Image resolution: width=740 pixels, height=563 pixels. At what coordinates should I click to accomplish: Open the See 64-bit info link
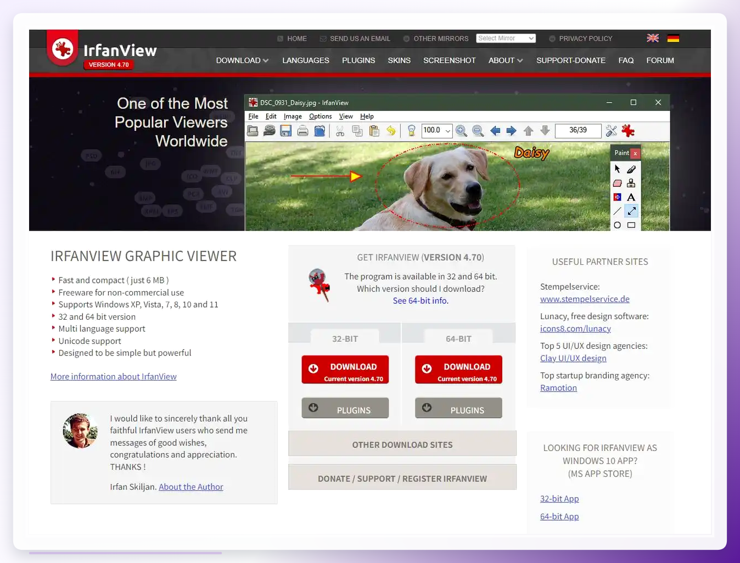click(421, 300)
